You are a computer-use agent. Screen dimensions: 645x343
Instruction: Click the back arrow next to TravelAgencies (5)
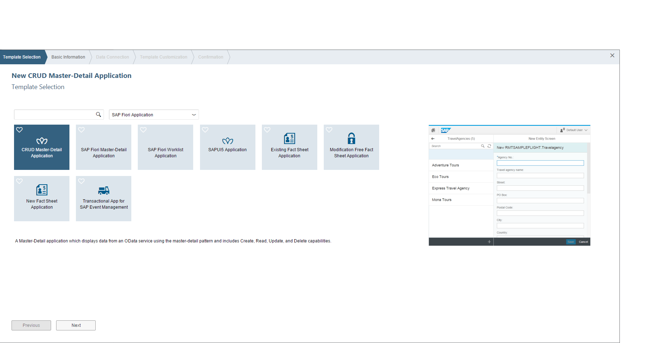(433, 138)
